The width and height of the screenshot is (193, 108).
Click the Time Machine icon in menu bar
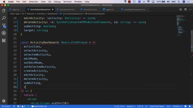134,1
